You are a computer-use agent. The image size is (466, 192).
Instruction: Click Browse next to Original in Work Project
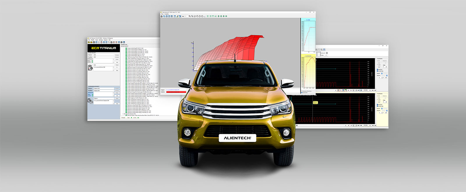coord(117,55)
